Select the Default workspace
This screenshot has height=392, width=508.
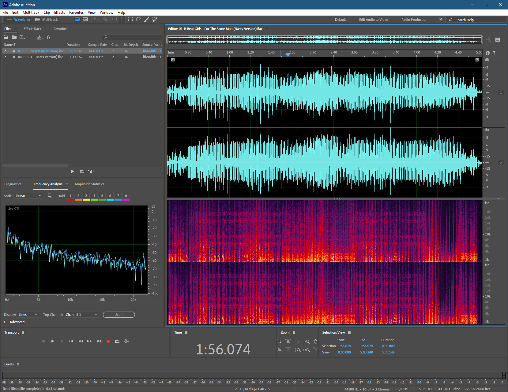point(340,20)
